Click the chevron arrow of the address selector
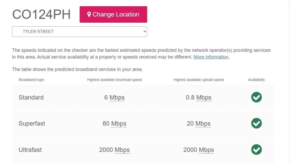The height and width of the screenshot is (164, 290). 144,31
